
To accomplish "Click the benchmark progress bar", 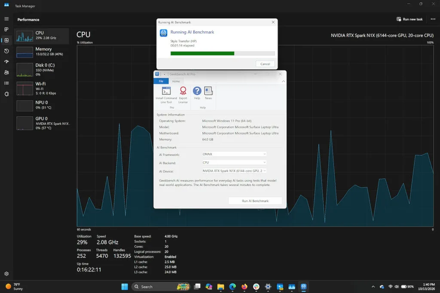I will [x=223, y=54].
